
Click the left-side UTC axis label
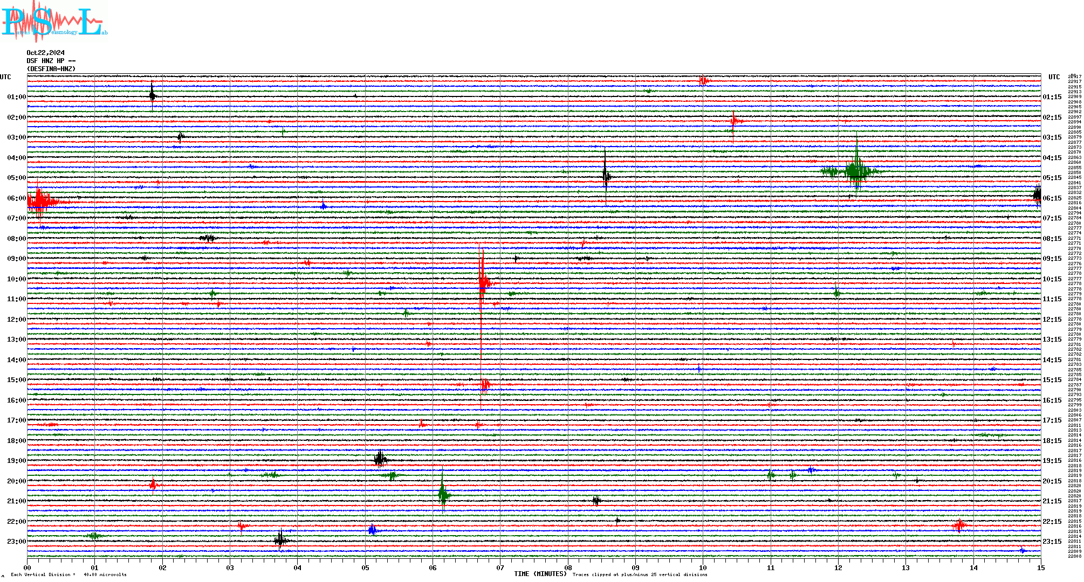pyautogui.click(x=5, y=77)
